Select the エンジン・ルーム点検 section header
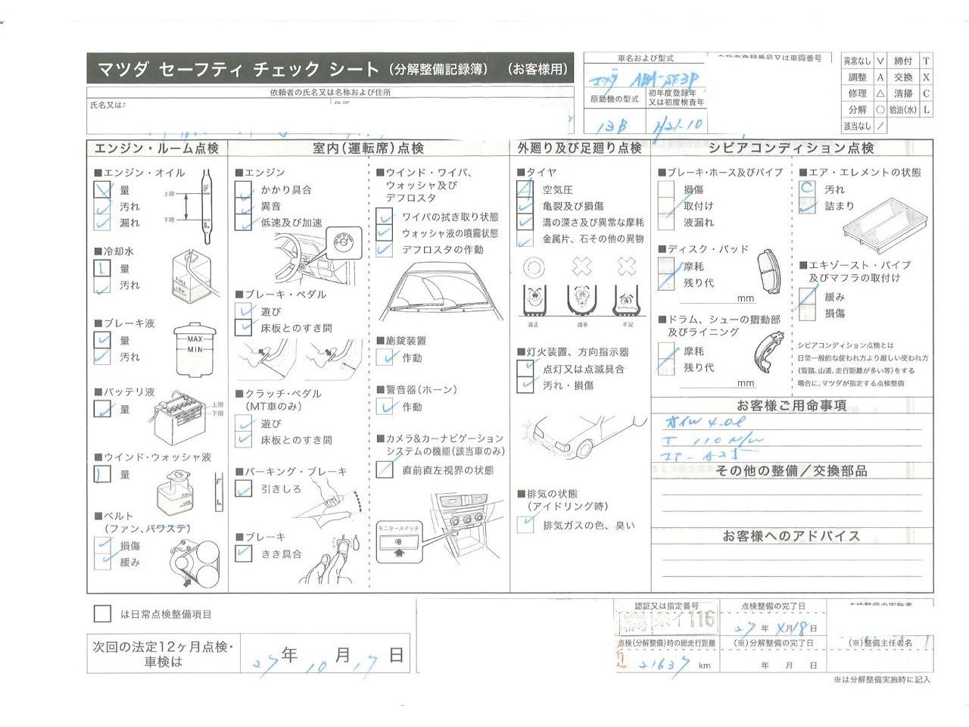Viewport: 969px width, 727px height. pyautogui.click(x=157, y=148)
